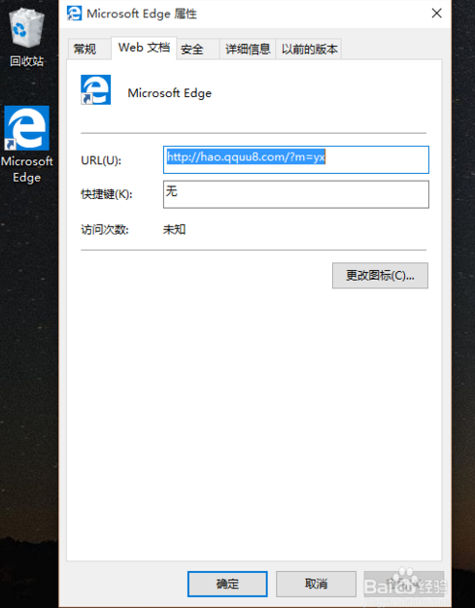Screen dimensions: 475x608
Task: Open the 详细信息 tab
Action: [x=248, y=50]
